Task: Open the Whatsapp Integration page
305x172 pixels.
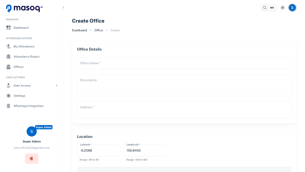Action: tap(28, 106)
